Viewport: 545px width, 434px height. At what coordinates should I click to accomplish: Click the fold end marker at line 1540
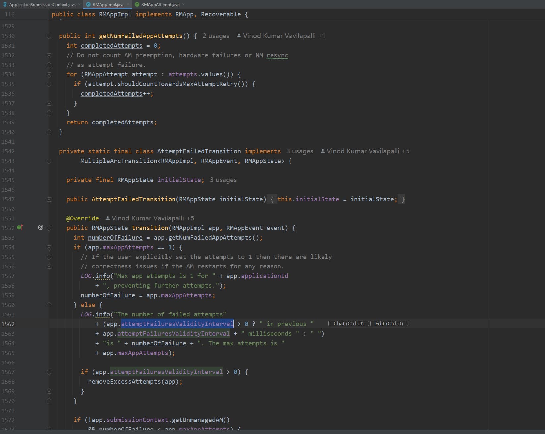click(49, 132)
